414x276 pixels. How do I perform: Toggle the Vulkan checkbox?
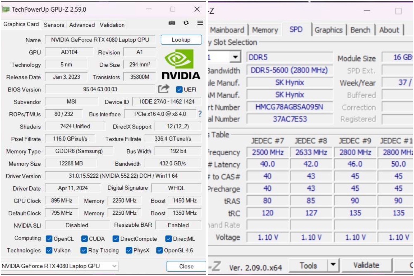pos(49,250)
